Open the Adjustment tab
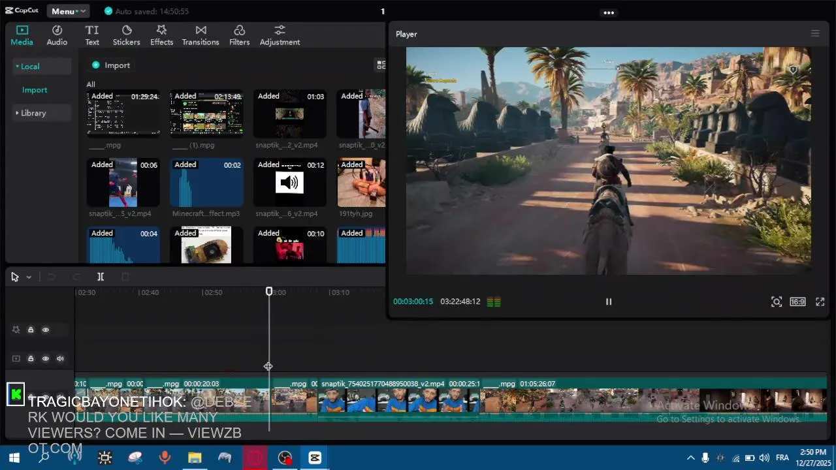836x470 pixels. pos(280,35)
